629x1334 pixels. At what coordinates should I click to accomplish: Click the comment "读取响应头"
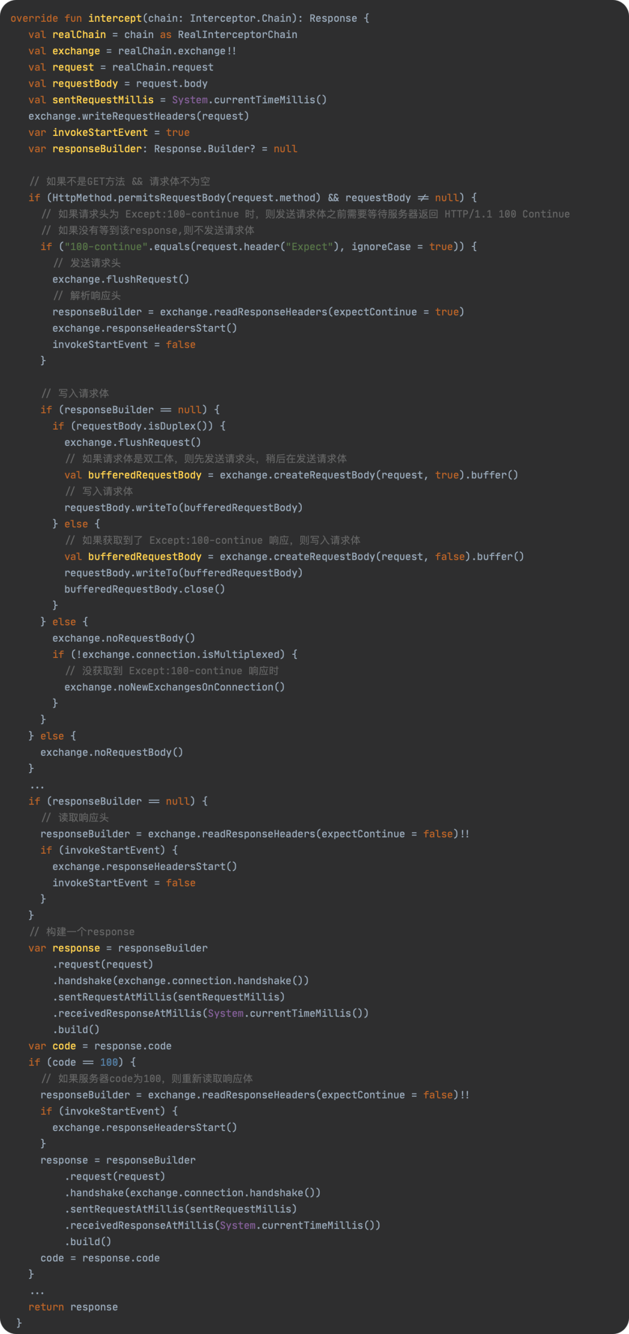[x=75, y=818]
